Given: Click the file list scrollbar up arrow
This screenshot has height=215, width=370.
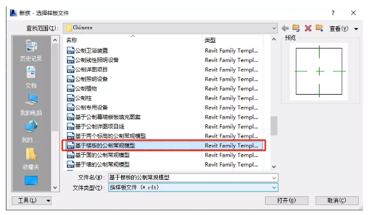Looking at the screenshot, I should (x=274, y=39).
